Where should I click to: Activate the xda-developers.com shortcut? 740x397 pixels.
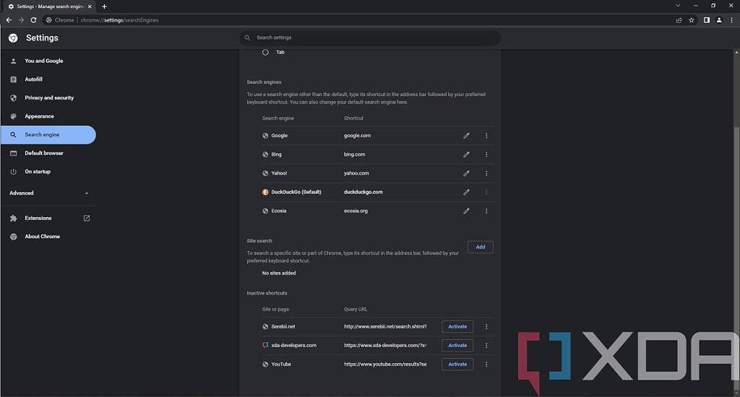(457, 346)
